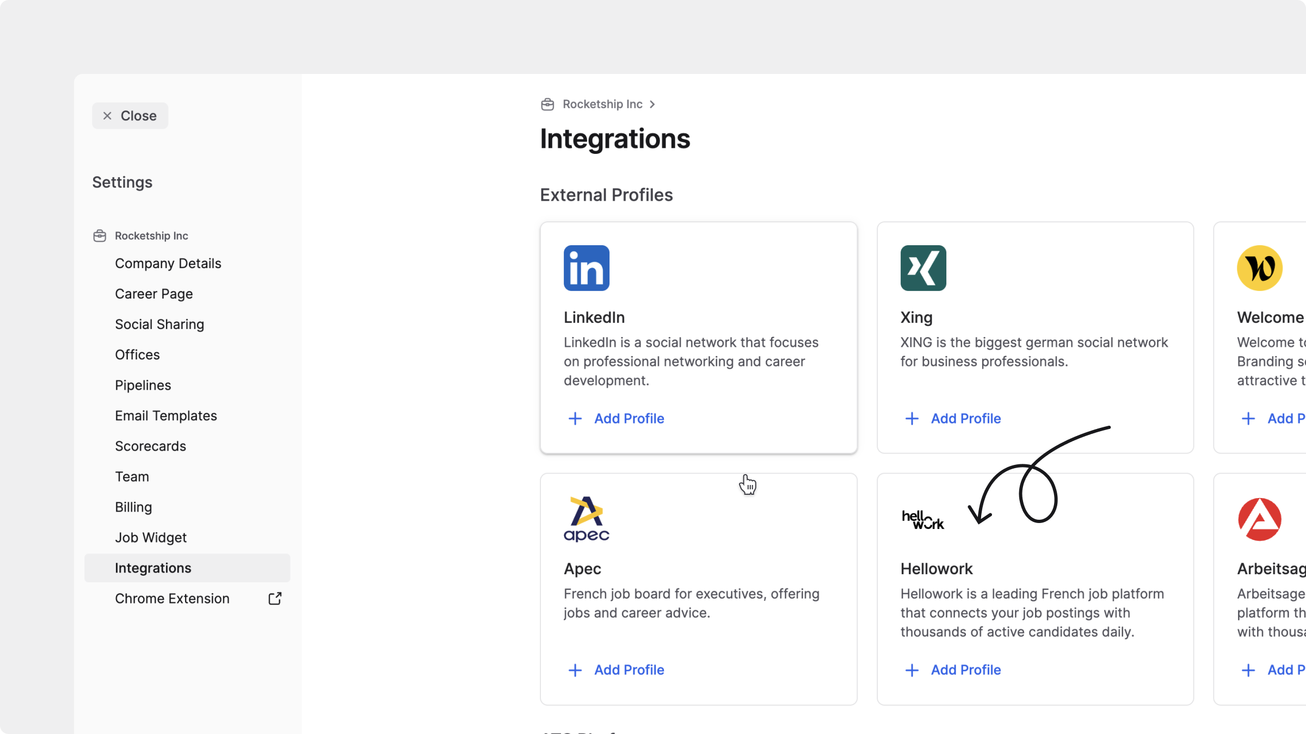Click the Apec logo icon

click(586, 519)
